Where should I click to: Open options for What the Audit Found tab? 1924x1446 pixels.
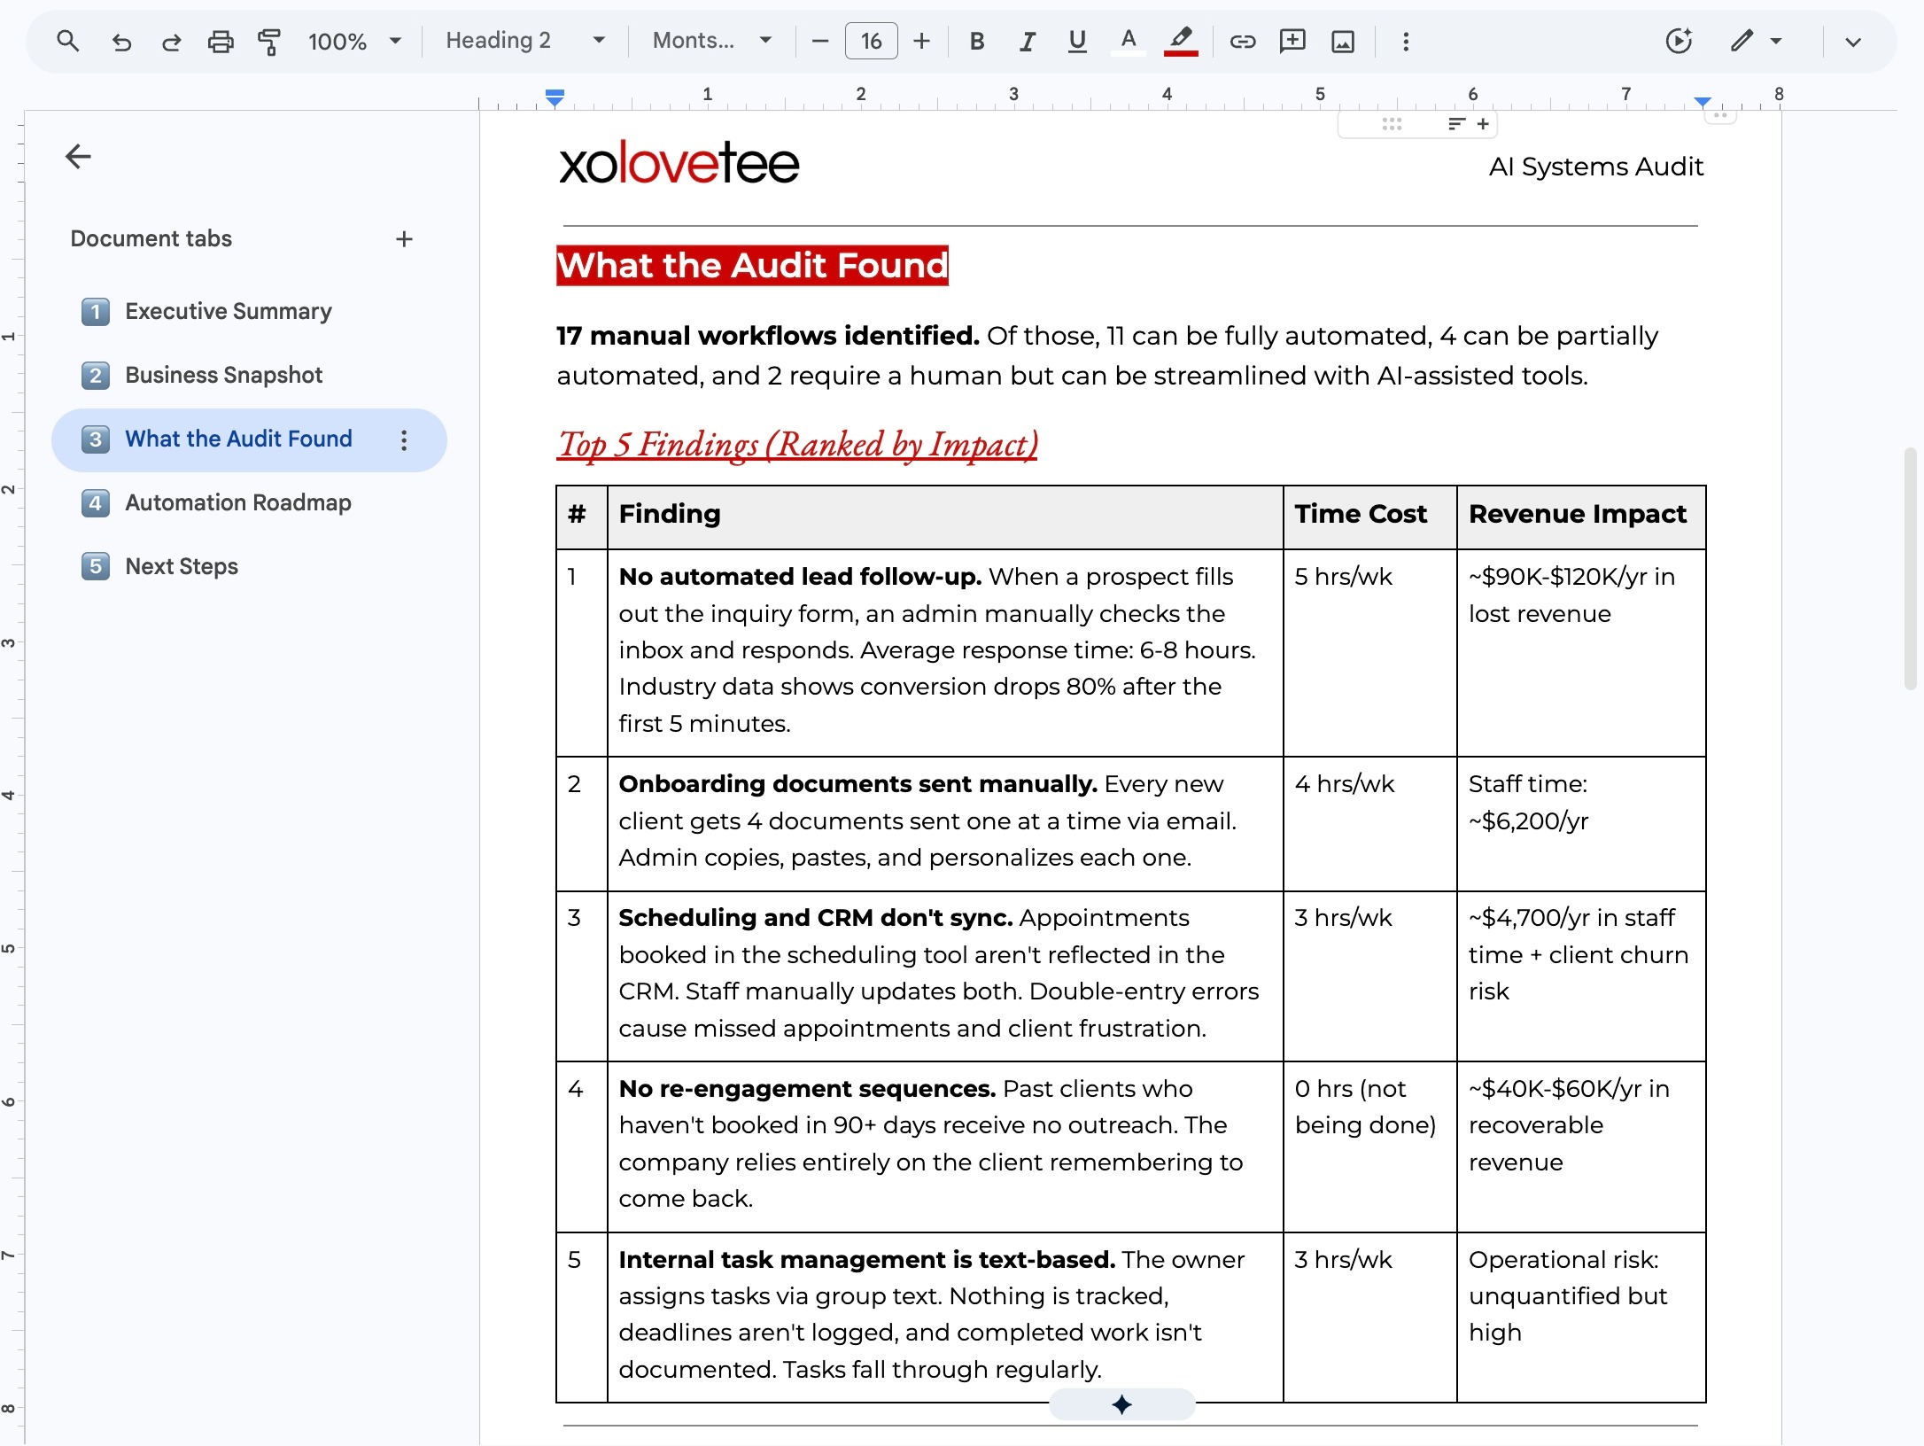(404, 440)
